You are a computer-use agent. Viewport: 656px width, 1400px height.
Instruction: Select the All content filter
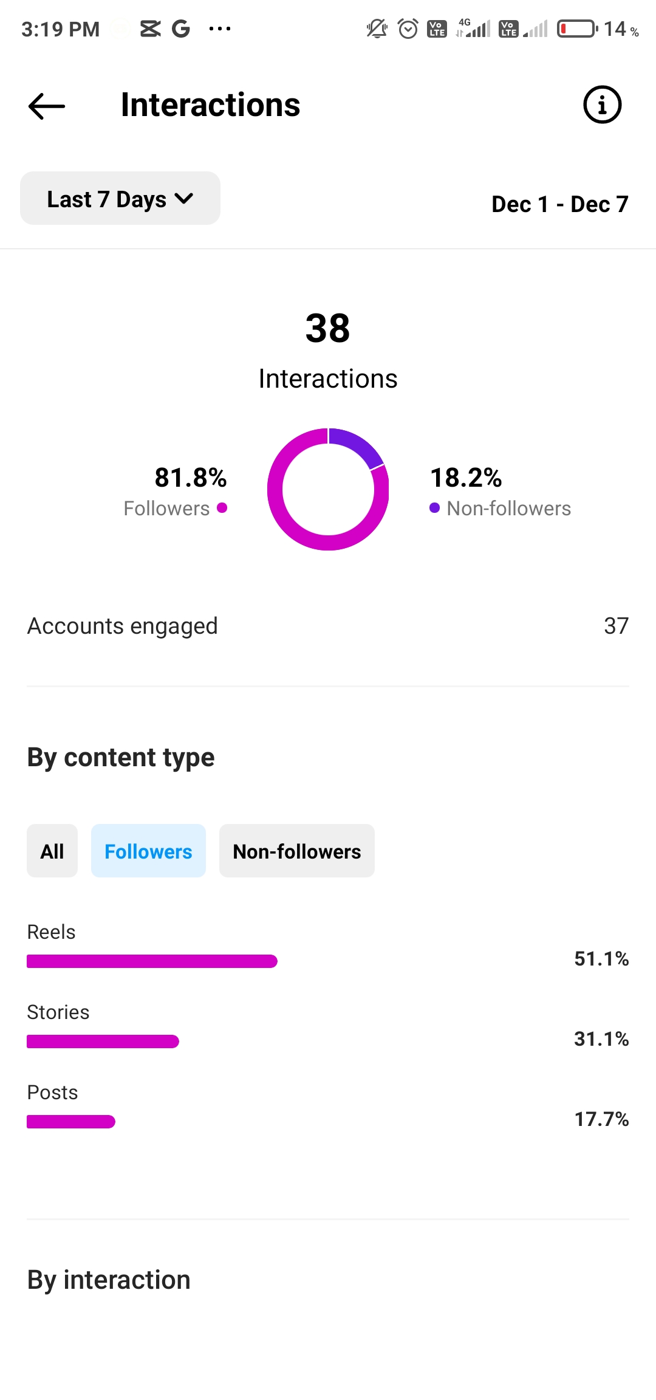(52, 851)
